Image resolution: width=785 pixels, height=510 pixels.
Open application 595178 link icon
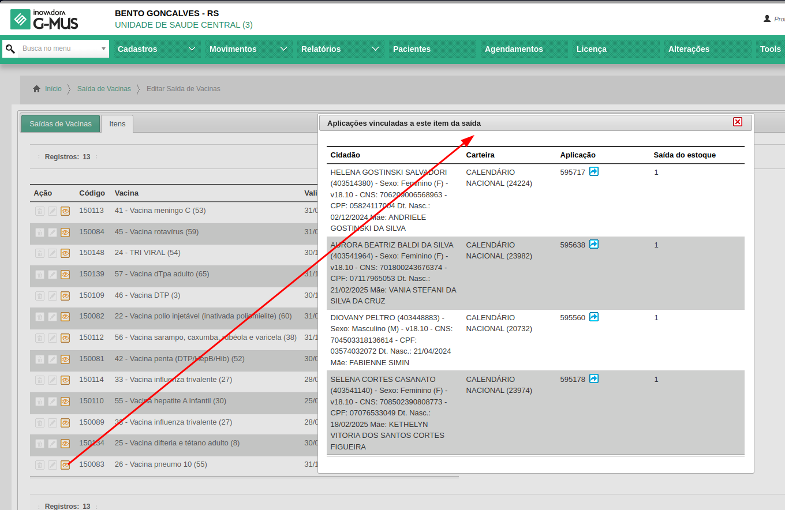click(594, 378)
